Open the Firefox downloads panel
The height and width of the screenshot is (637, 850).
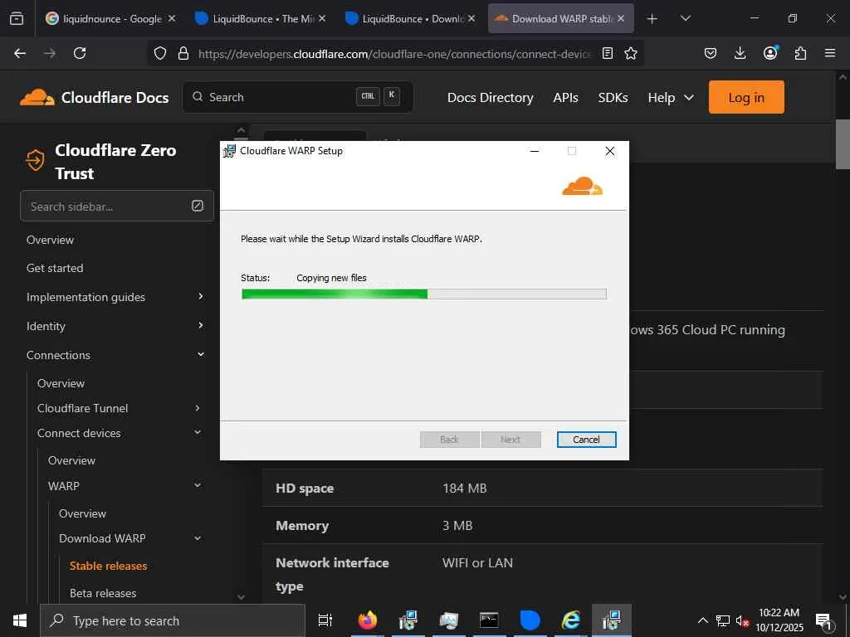coord(740,53)
